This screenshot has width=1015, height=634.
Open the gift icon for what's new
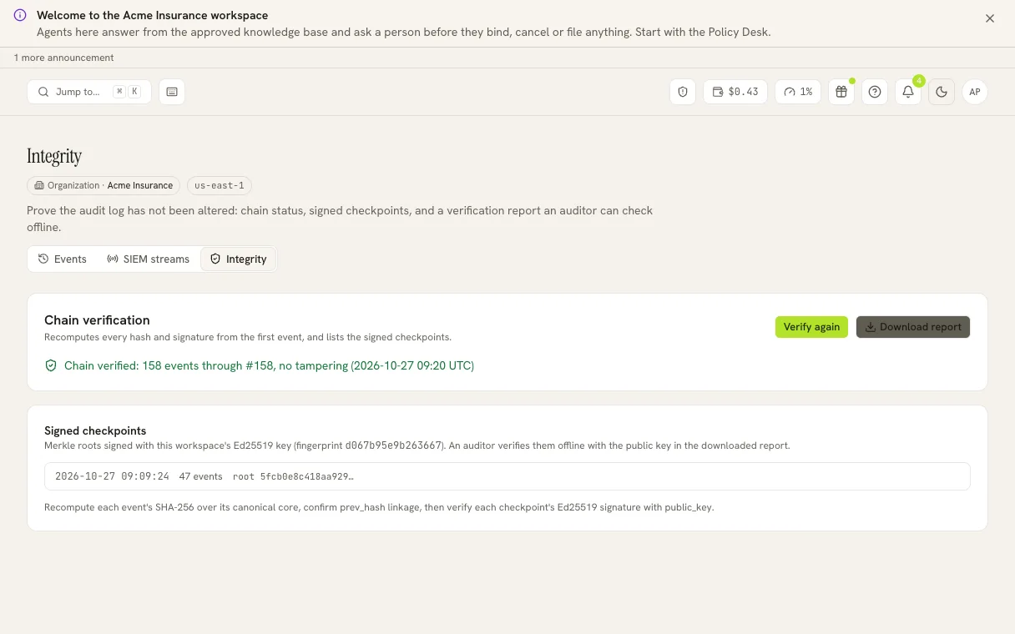841,92
